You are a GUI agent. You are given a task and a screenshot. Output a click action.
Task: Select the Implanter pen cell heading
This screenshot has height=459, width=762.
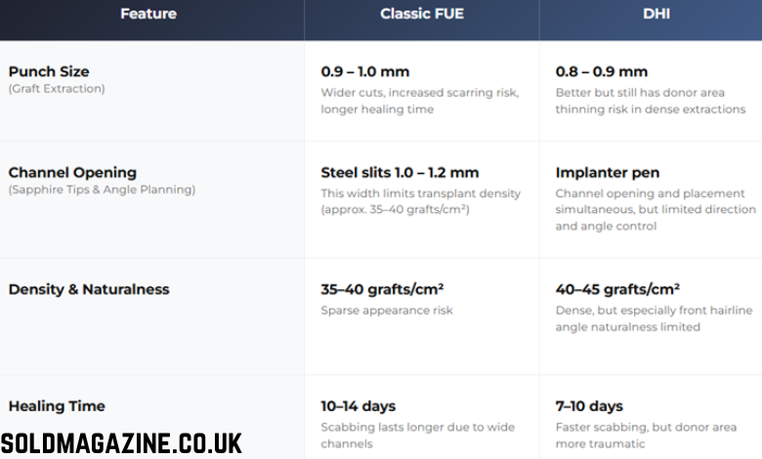pyautogui.click(x=607, y=173)
